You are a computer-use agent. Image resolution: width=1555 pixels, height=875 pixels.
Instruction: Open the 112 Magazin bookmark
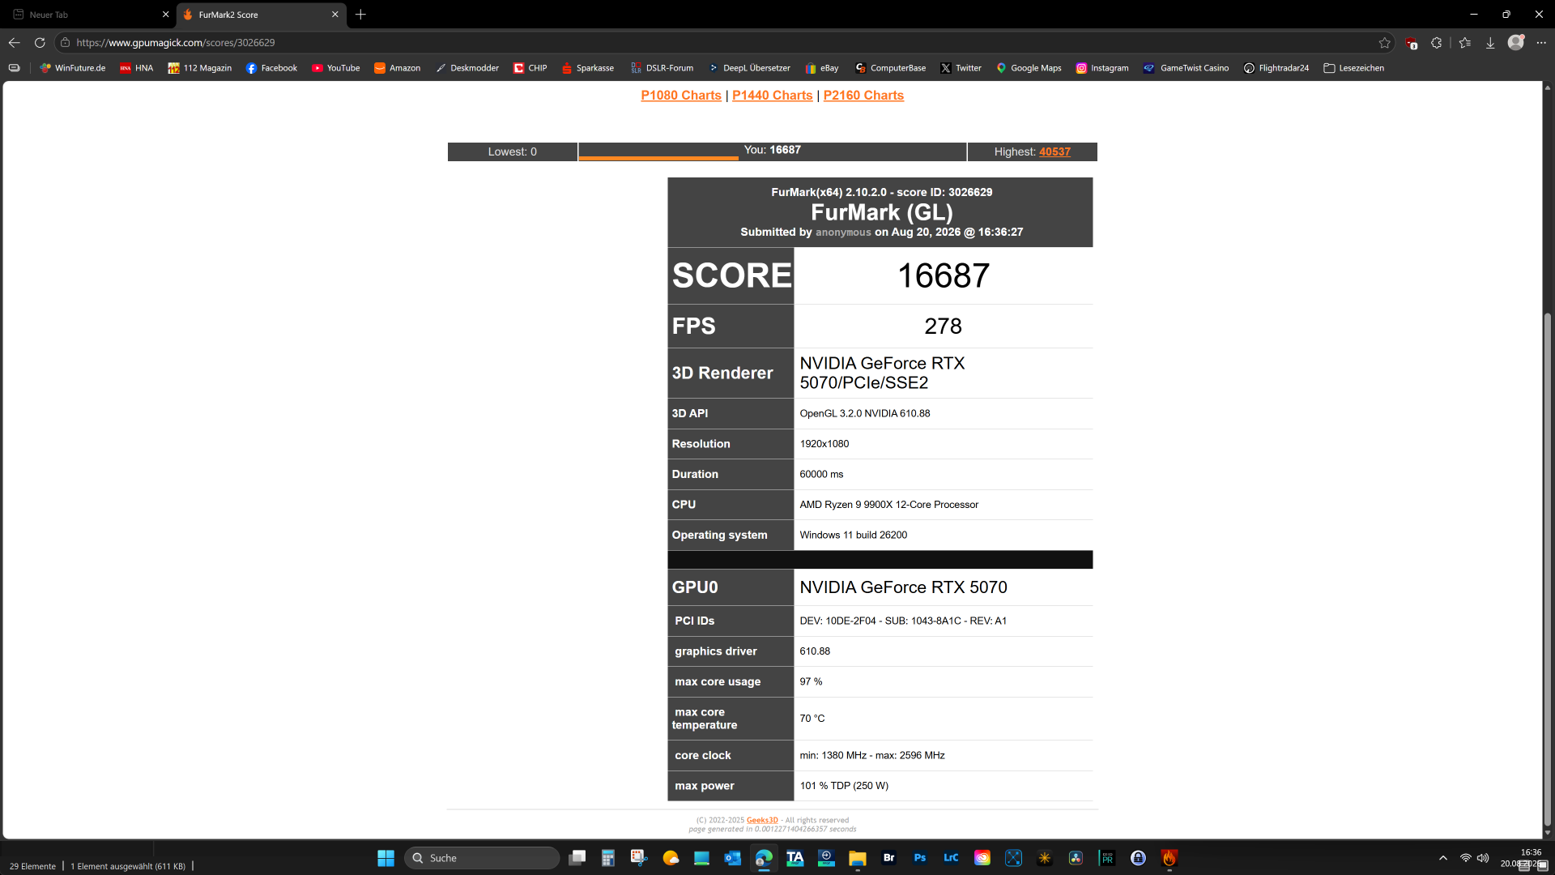199,68
